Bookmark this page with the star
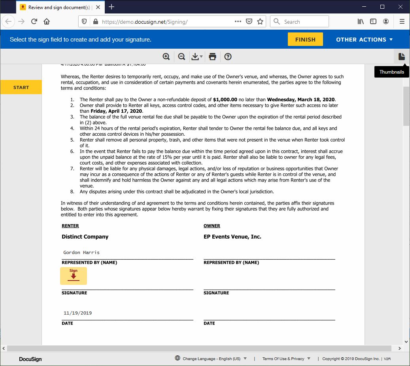The image size is (410, 366). coord(260,21)
